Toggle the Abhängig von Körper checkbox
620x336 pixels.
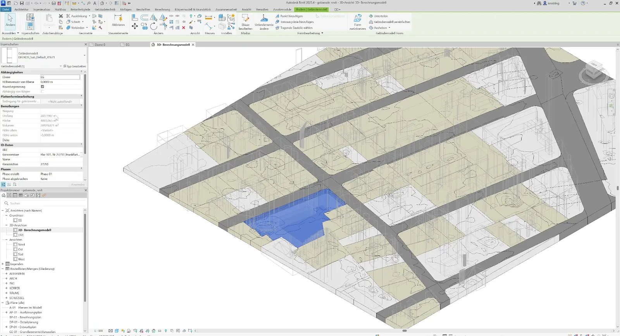pos(42,91)
